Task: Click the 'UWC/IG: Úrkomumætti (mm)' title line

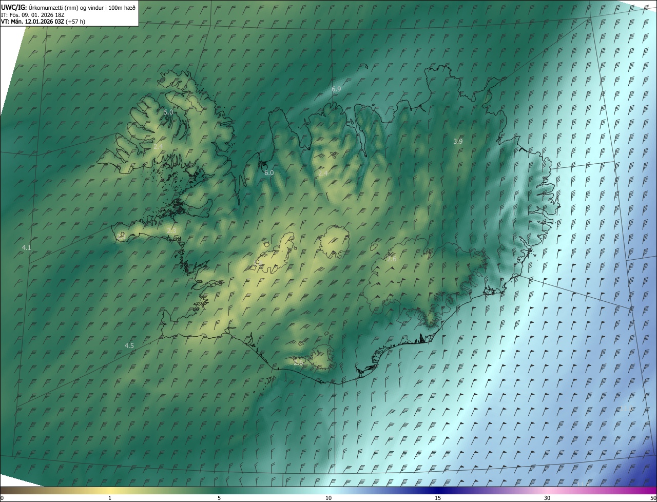Action: coord(68,7)
